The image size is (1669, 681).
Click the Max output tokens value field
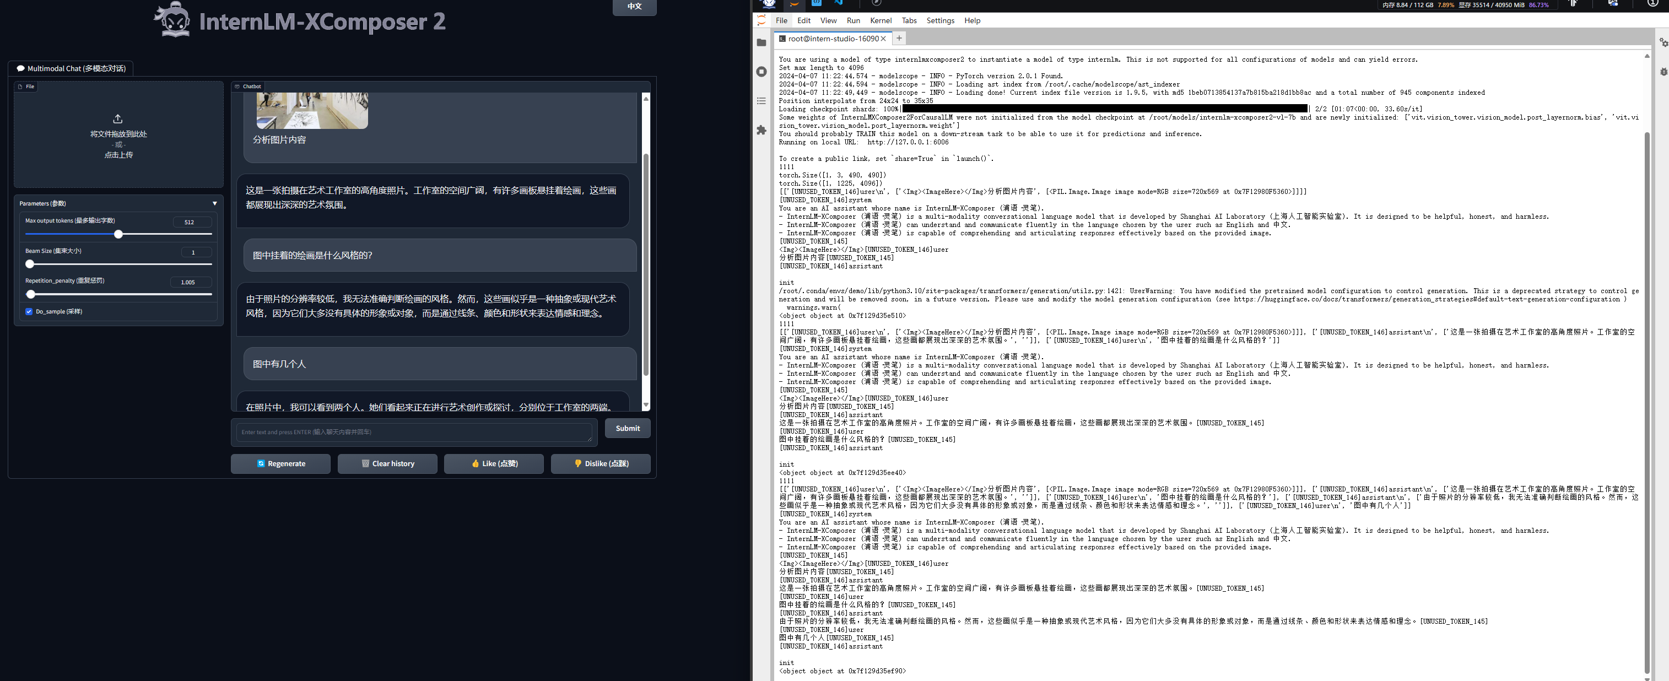192,222
